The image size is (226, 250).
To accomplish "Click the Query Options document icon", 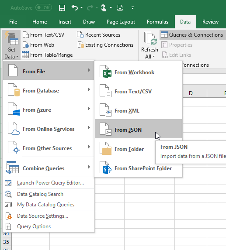I will coord(8,226).
